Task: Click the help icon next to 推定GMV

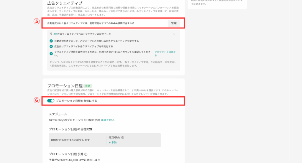Action: click(x=122, y=137)
